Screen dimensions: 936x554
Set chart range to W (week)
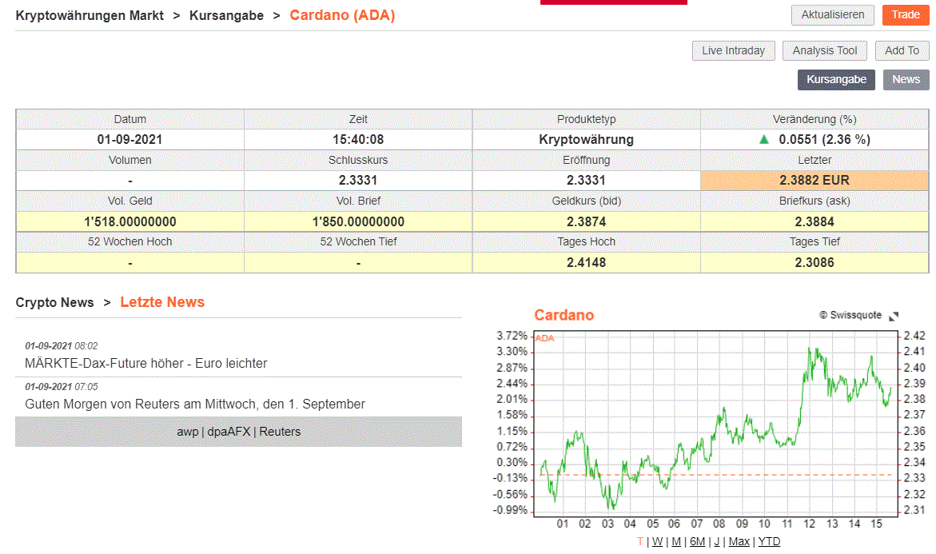(x=657, y=541)
